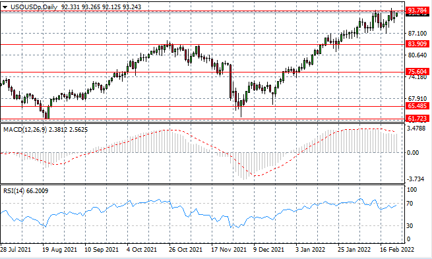Click the RSI(14) 66.2009 indicator label
Viewport: 432px width, 259px height.
pyautogui.click(x=26, y=190)
